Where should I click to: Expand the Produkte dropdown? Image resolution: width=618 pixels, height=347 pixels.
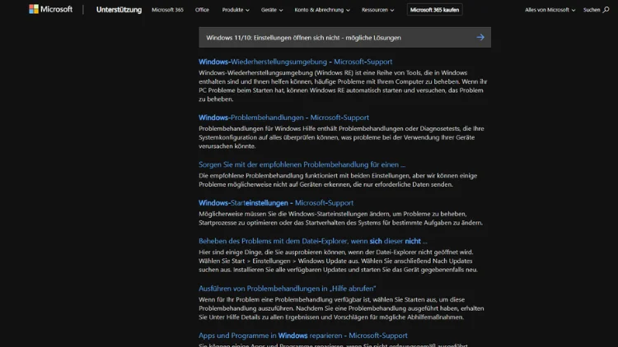point(236,10)
